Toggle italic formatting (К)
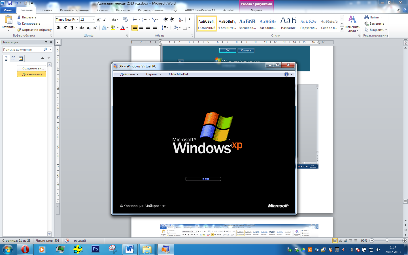Screen dimensions: 408x255 [65, 28]
